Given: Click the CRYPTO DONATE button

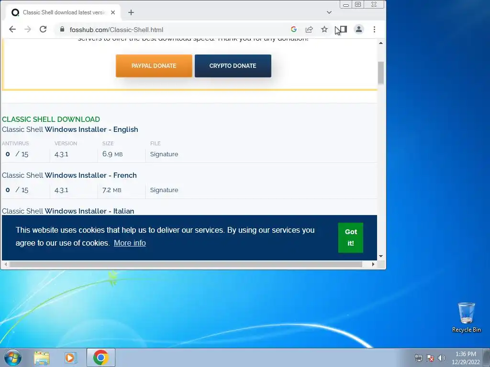Looking at the screenshot, I should (233, 66).
